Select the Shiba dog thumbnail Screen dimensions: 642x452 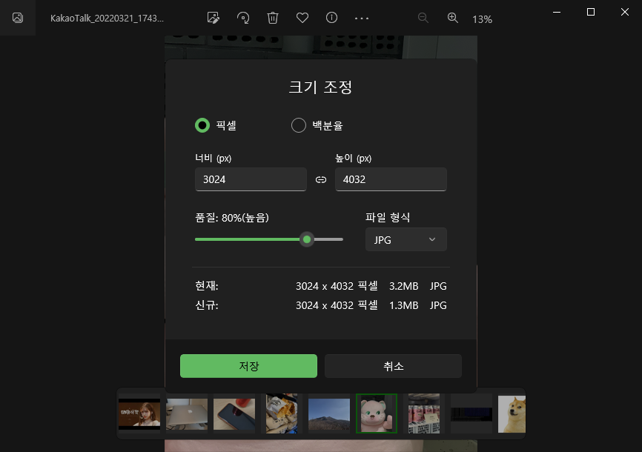(512, 413)
